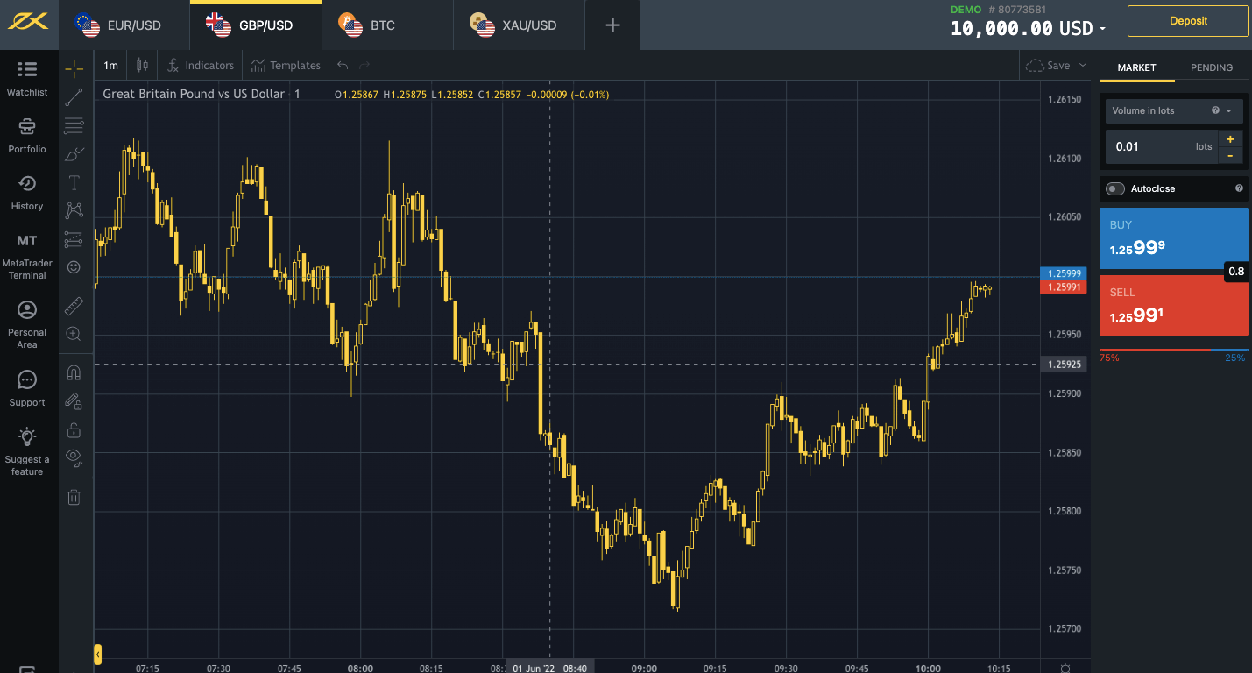Toggle hide all drawings eye icon

click(74, 456)
